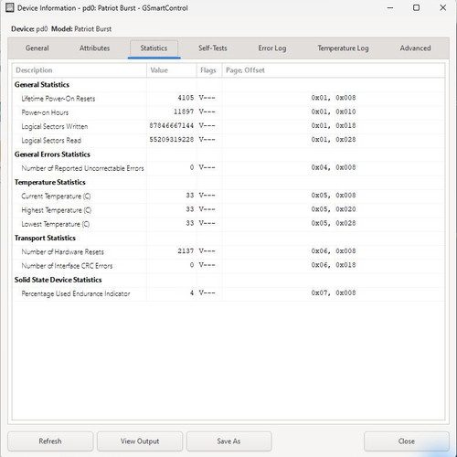Screen dimensions: 457x457
Task: Click the value 4105
Action: coord(186,98)
